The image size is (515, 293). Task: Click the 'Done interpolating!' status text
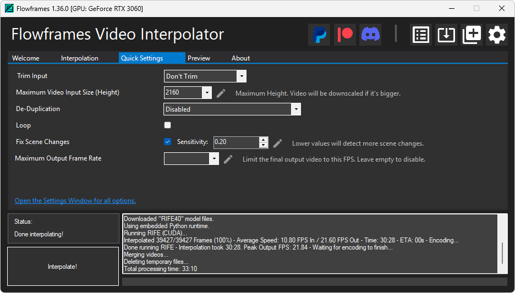(x=39, y=234)
